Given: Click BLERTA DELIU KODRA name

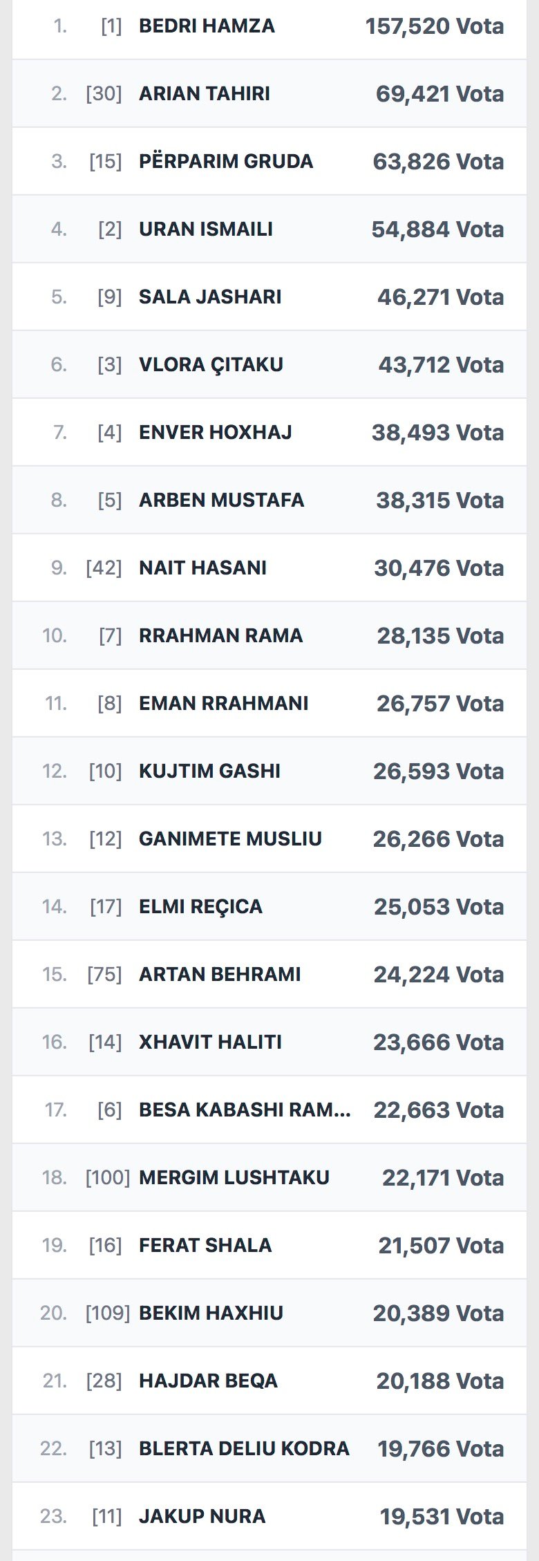Looking at the screenshot, I should point(244,1449).
